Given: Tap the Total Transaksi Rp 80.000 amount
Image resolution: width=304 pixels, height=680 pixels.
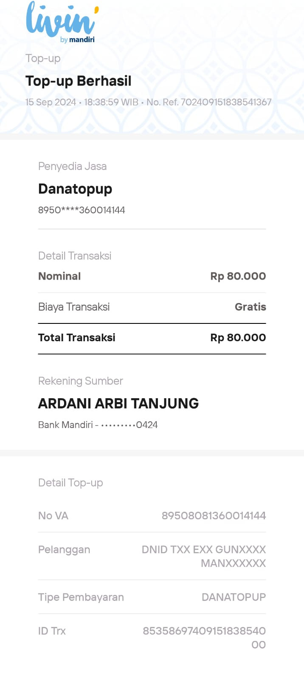Looking at the screenshot, I should coord(238,337).
